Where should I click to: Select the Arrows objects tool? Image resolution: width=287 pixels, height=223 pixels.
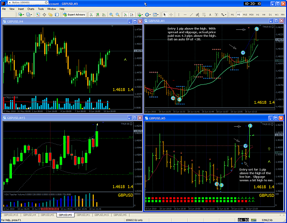click(223, 15)
